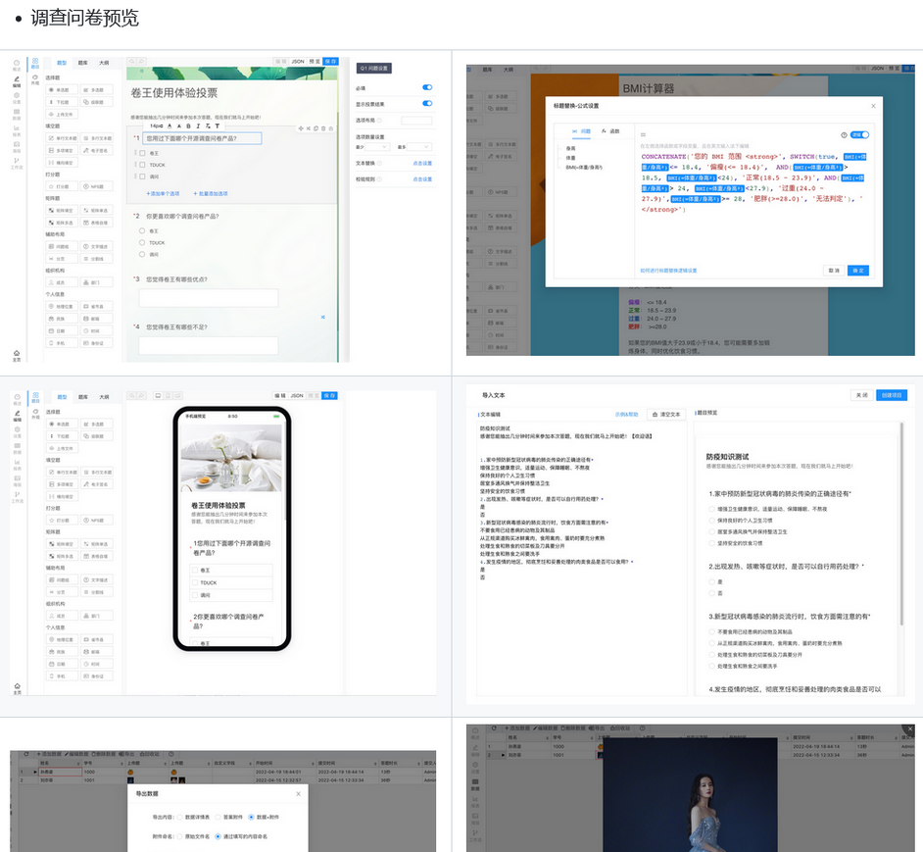Close the 标题替换-公式设置 dialog
This screenshot has height=852, width=923.
point(873,106)
